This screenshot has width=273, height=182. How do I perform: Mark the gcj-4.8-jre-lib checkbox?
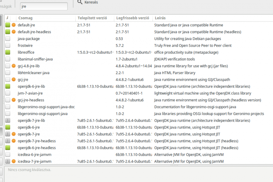tap(8, 66)
